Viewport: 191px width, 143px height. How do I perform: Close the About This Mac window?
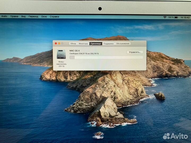click(56, 43)
